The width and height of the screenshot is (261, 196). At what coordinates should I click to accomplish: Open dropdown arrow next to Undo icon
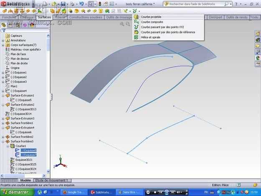pos(86,4)
